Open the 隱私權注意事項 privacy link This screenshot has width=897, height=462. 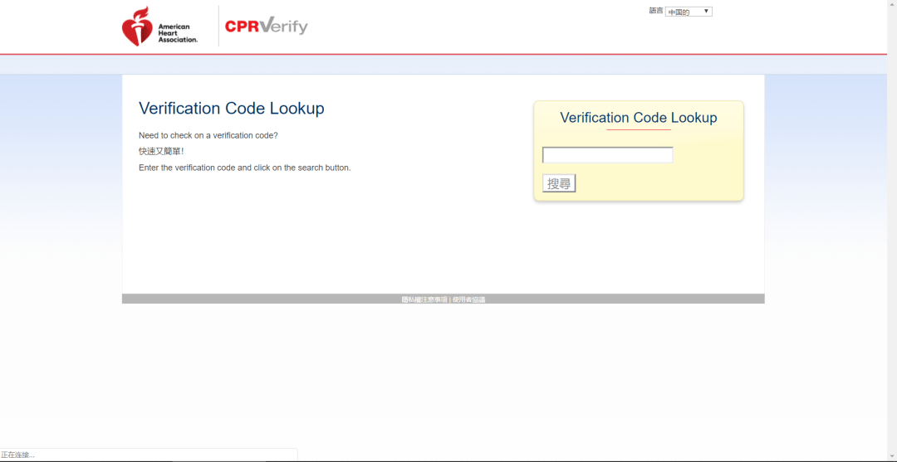(424, 299)
